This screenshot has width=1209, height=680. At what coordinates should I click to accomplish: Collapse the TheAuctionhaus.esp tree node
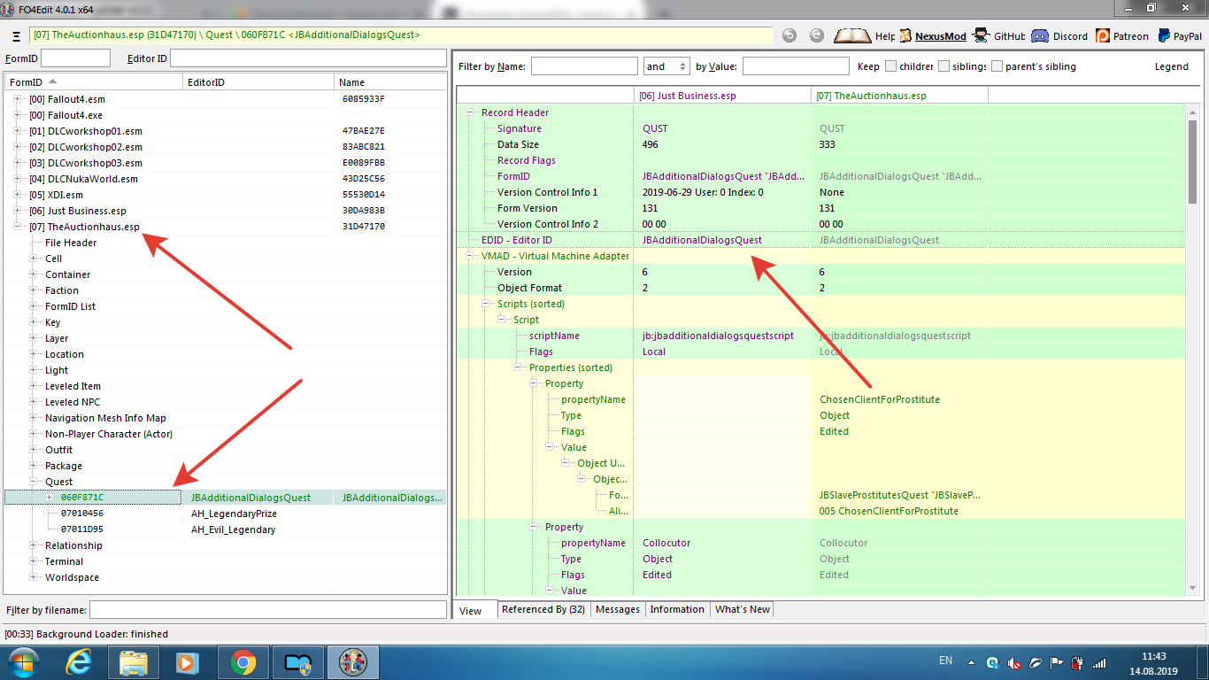point(18,227)
